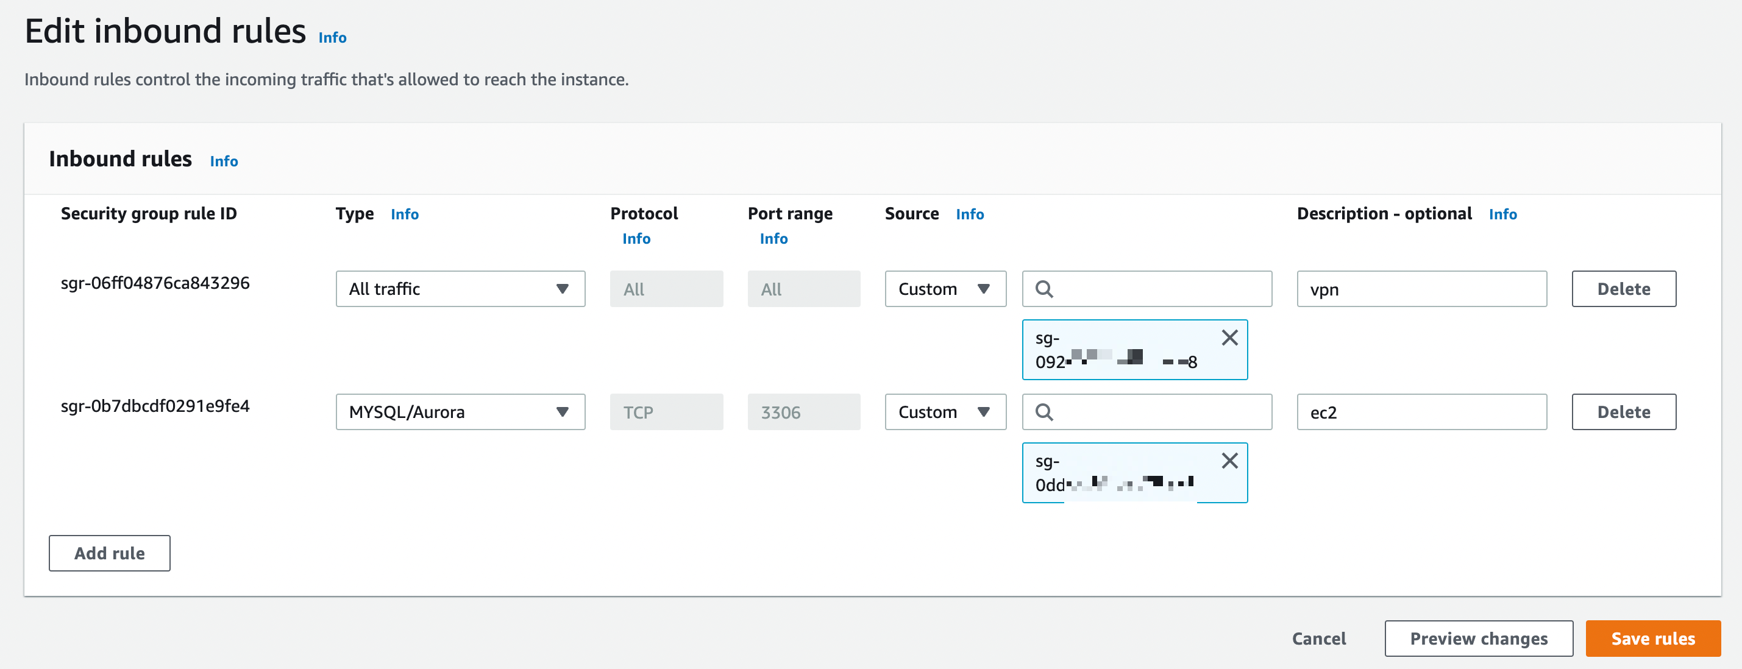The width and height of the screenshot is (1742, 669).
Task: Click Info link under Port range column
Action: tap(773, 239)
